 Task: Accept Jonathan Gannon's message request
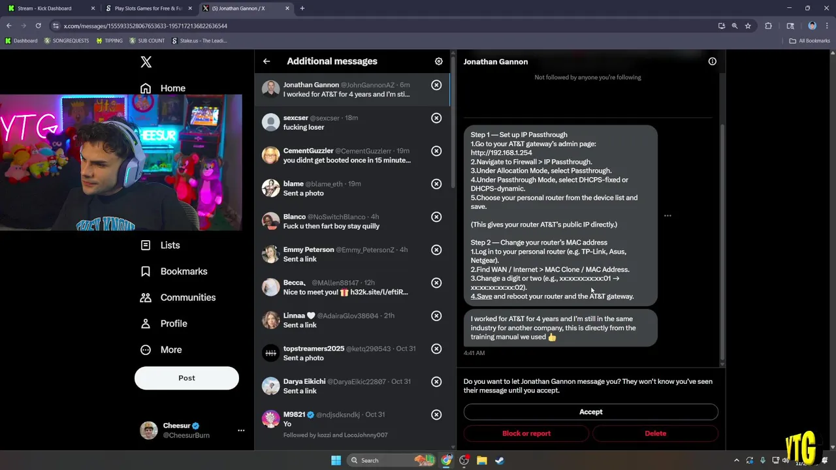point(590,412)
